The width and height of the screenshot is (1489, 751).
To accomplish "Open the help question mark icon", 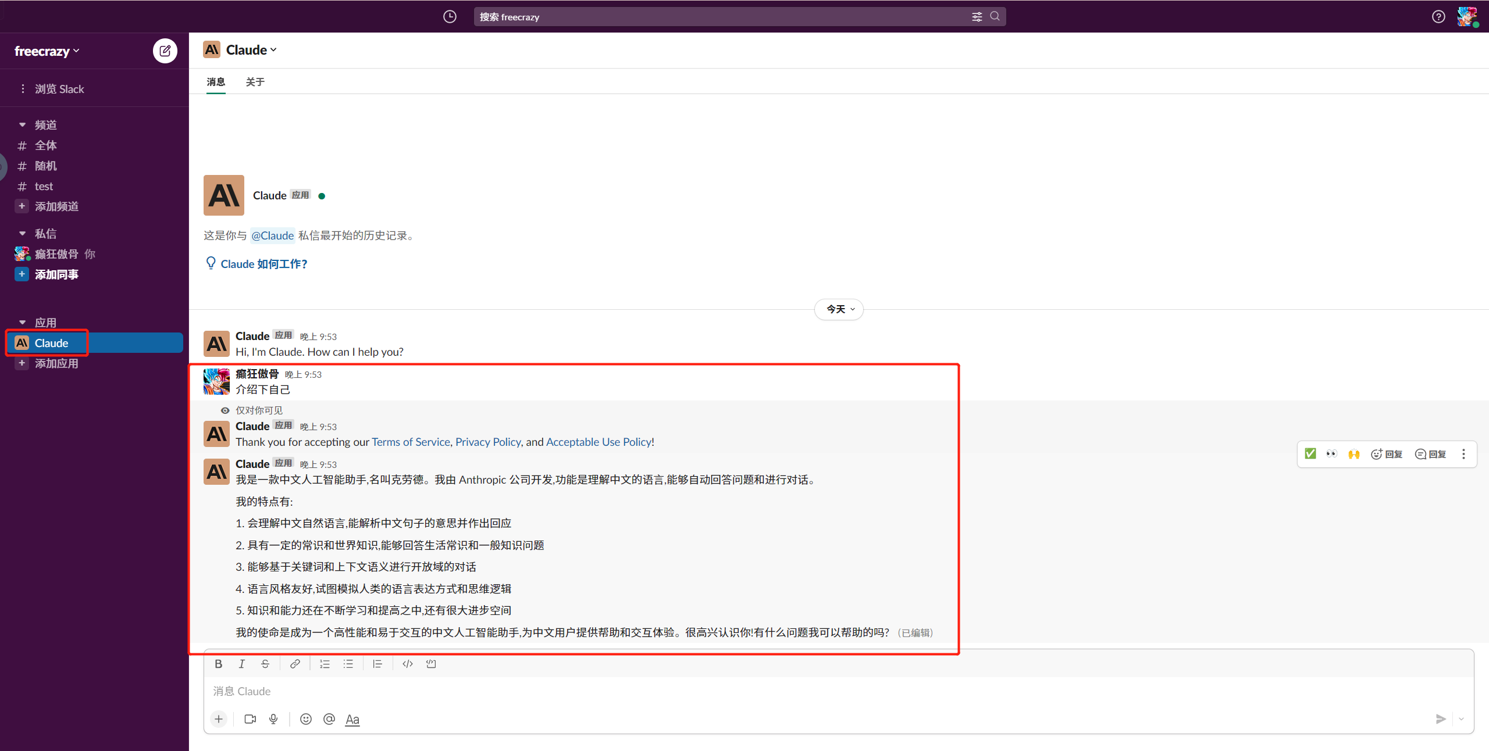I will coord(1438,17).
